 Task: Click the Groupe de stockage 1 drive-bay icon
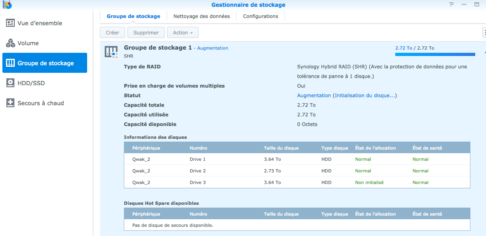click(x=112, y=52)
